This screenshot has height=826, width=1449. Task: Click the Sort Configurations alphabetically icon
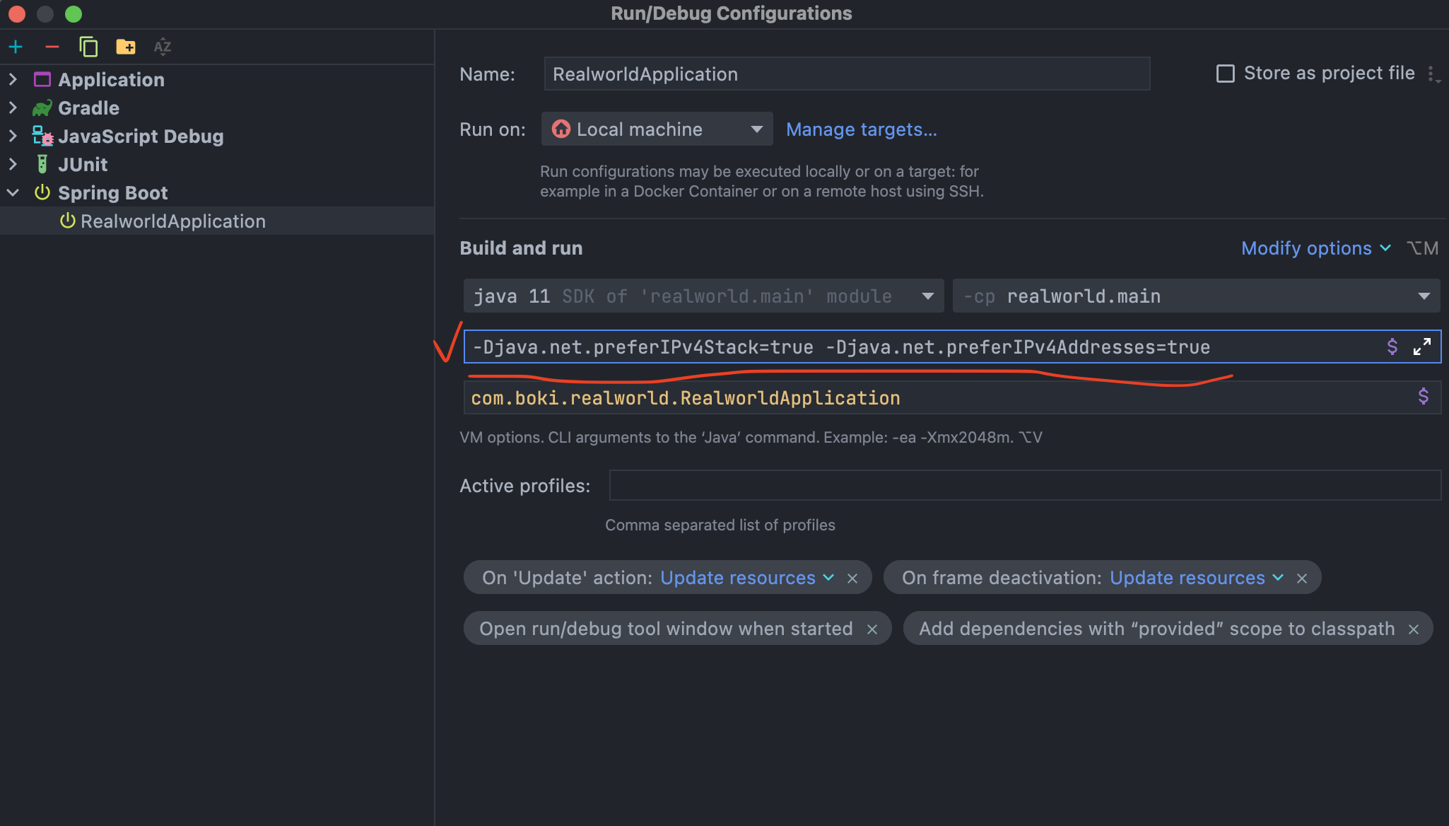(163, 47)
